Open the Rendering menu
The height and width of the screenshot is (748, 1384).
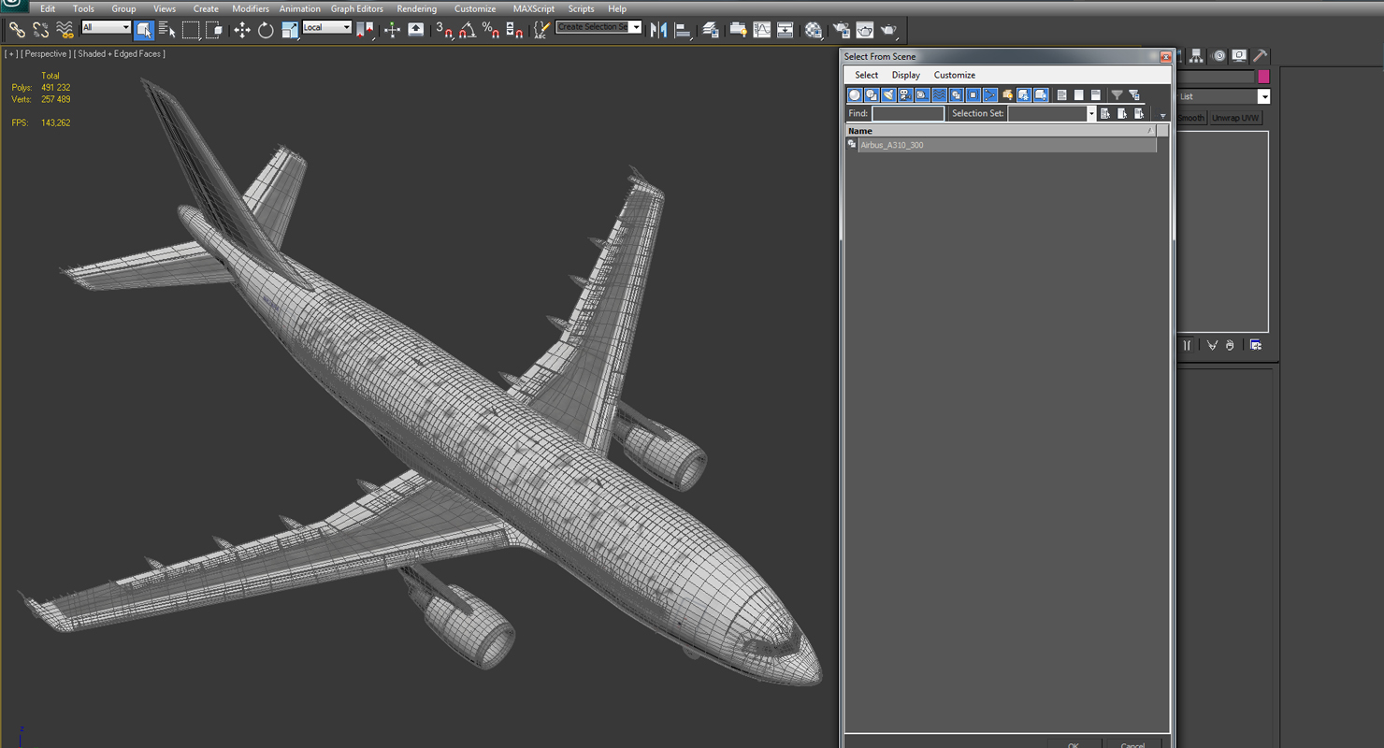[x=417, y=8]
